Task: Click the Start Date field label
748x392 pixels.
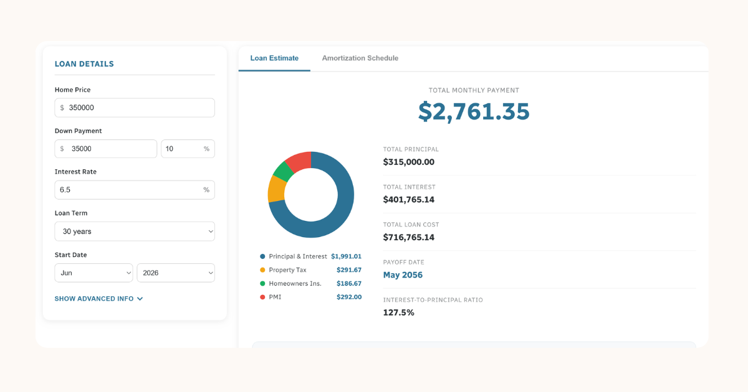Action: [x=71, y=254]
